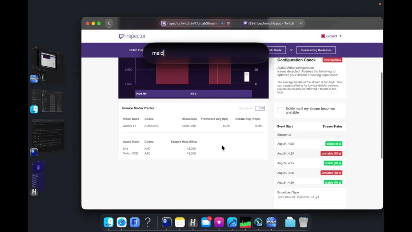412x232 pixels.
Task: Click the Twitch Inspector logo
Action: [132, 36]
